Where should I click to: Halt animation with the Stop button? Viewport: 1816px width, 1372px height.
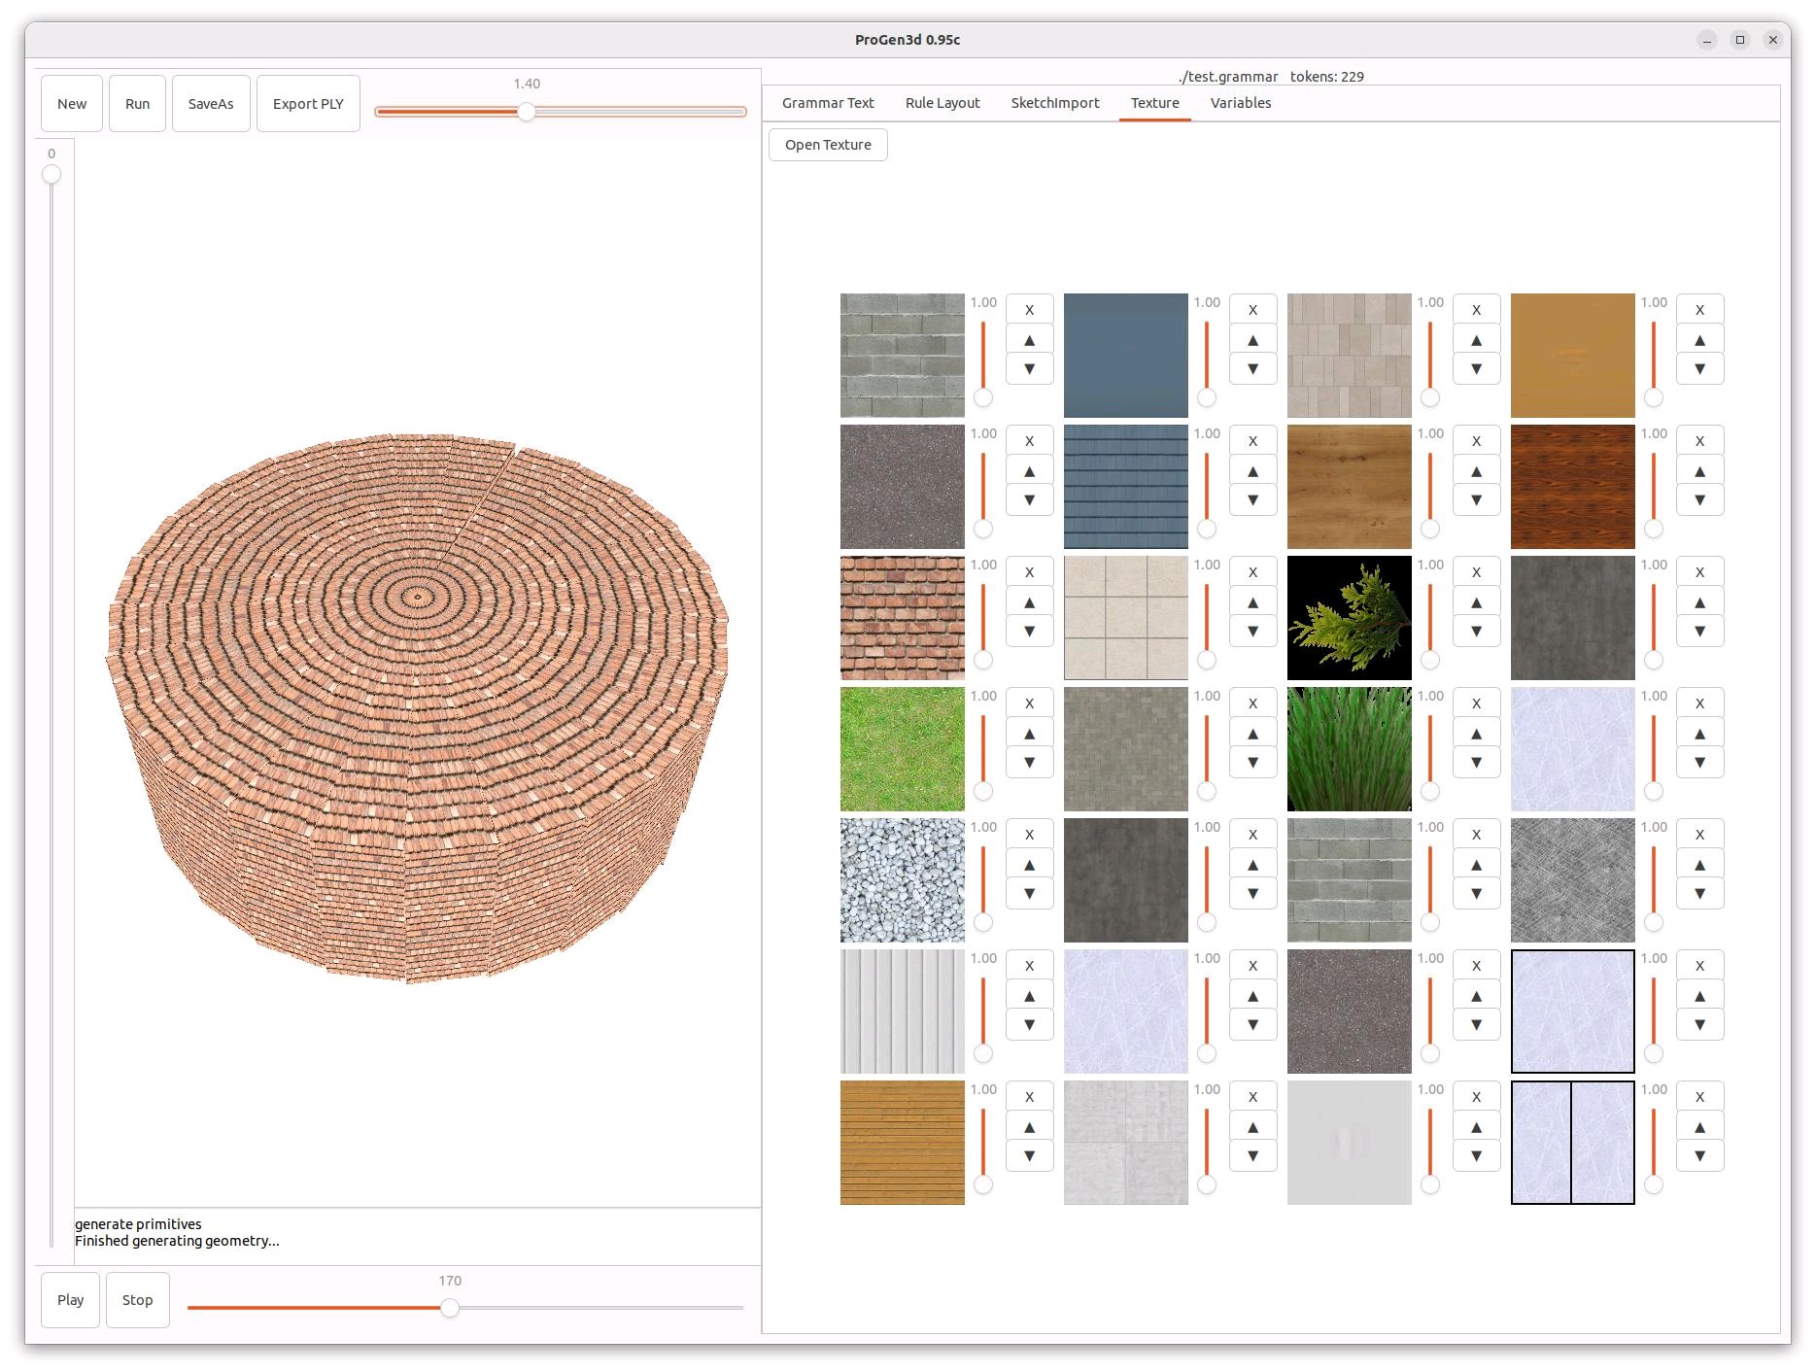[137, 1300]
